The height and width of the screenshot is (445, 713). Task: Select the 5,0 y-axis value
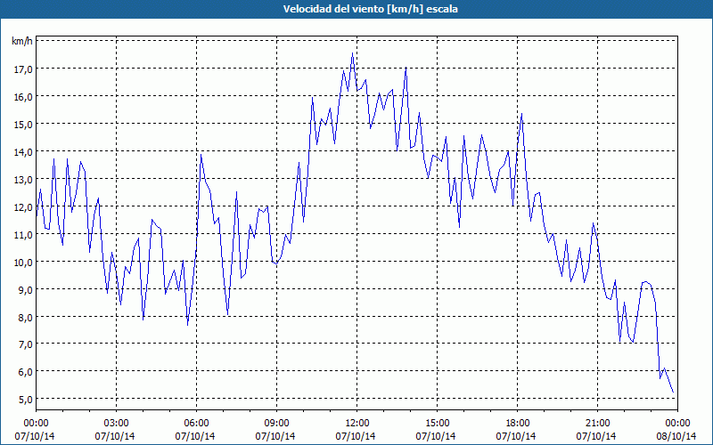(x=25, y=400)
